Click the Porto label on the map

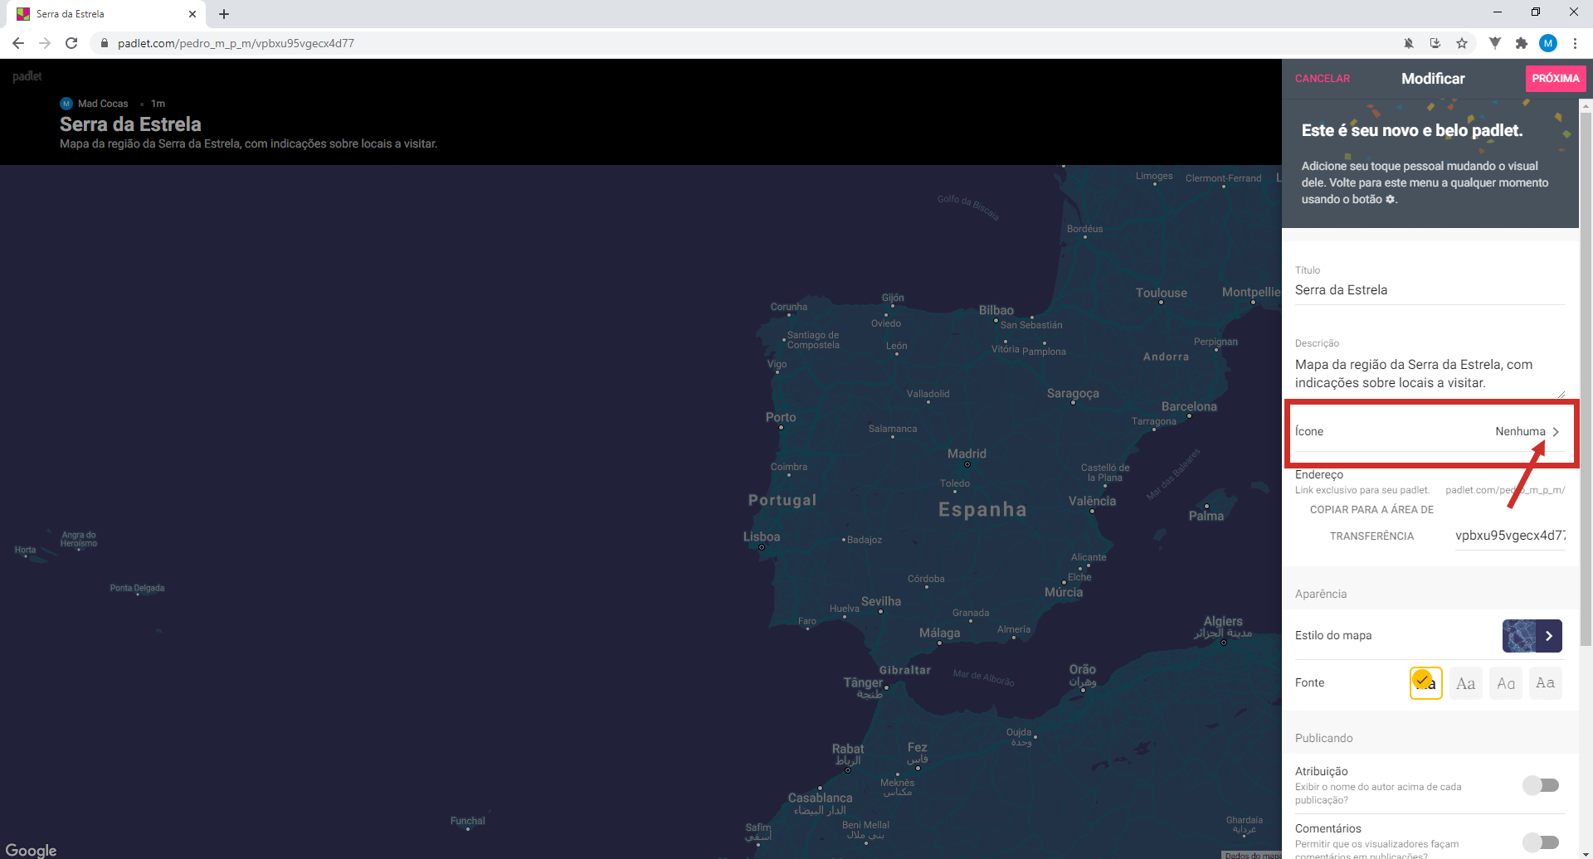point(781,418)
